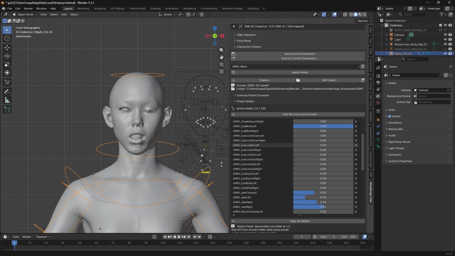Open the ARKit_Basis preset dropdown
Image resolution: width=455 pixels, height=256 pixels.
pyautogui.click(x=295, y=67)
